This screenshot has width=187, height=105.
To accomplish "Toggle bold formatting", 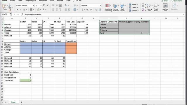I will tap(17, 10).
